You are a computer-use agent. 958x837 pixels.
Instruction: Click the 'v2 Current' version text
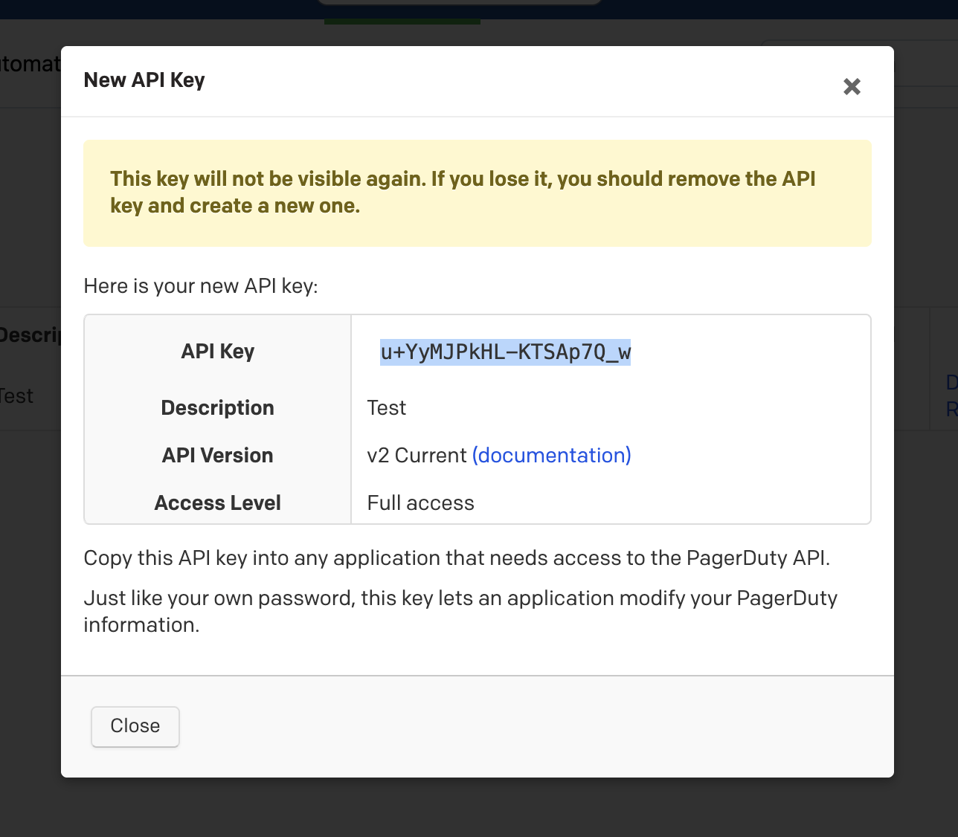(x=417, y=455)
